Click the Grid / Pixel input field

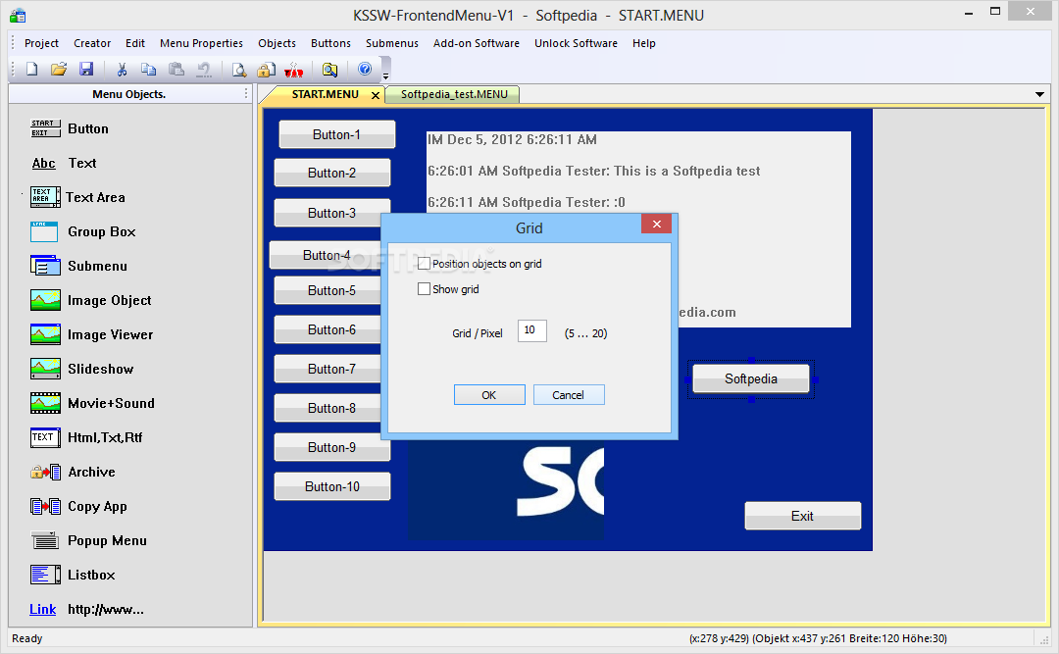coord(531,330)
